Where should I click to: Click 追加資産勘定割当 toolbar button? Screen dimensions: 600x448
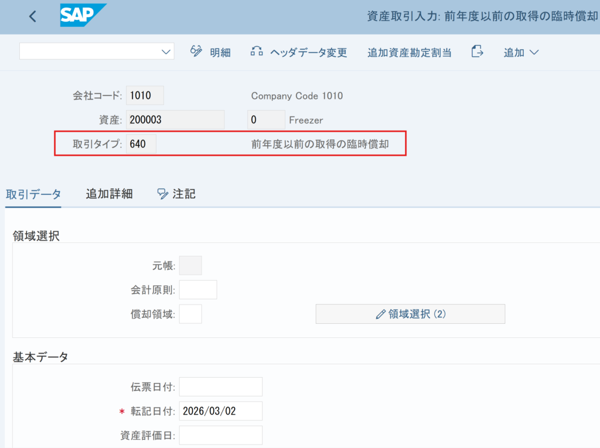[x=409, y=52]
